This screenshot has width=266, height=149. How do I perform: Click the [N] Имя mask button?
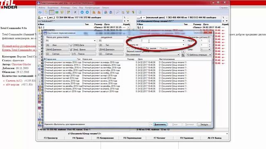(x=57, y=45)
